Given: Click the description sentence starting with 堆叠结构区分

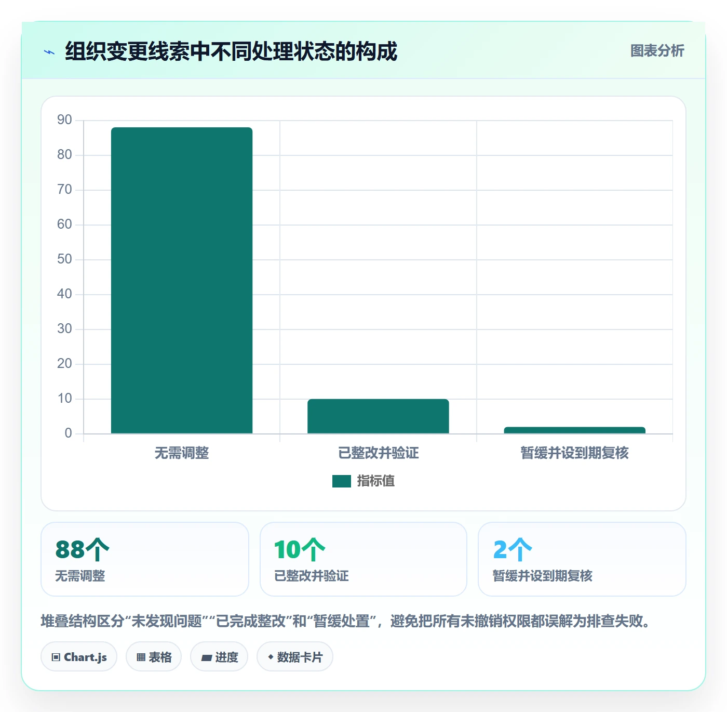Looking at the screenshot, I should [x=346, y=621].
